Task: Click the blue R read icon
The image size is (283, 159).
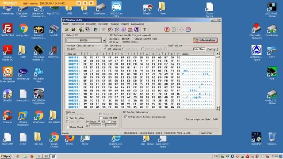Action: click(x=137, y=30)
